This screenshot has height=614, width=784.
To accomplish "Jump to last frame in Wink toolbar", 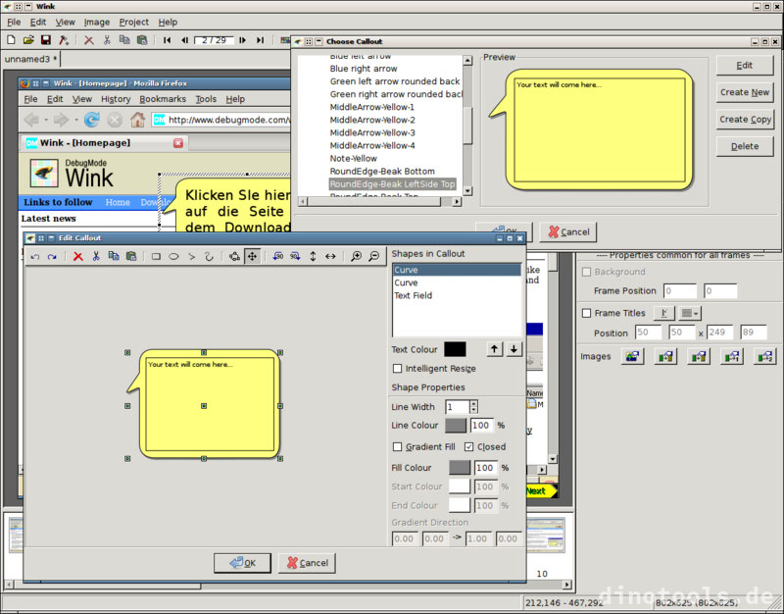I will click(260, 40).
